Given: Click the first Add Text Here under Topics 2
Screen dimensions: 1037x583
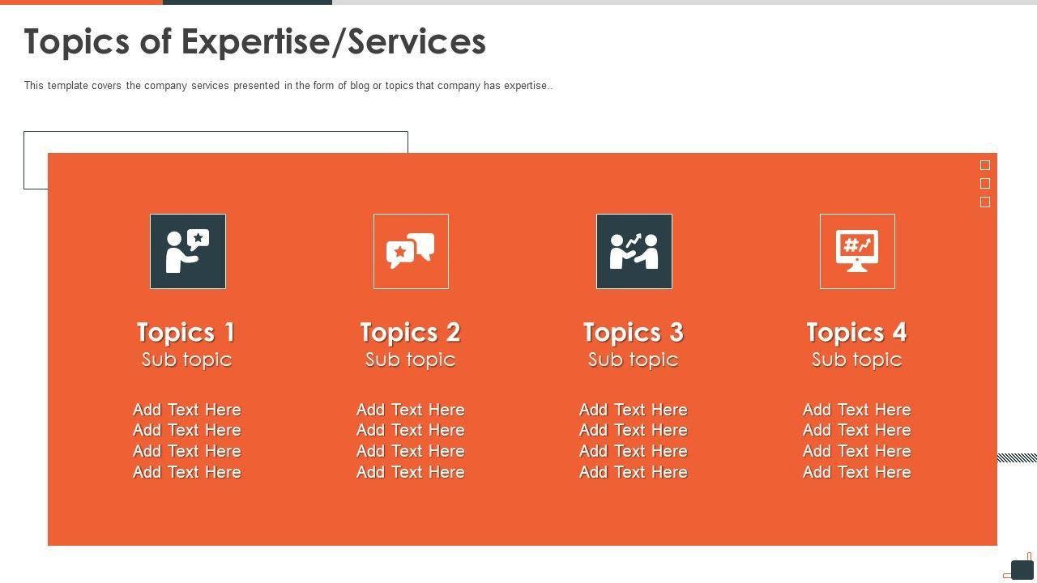Looking at the screenshot, I should click(410, 410).
